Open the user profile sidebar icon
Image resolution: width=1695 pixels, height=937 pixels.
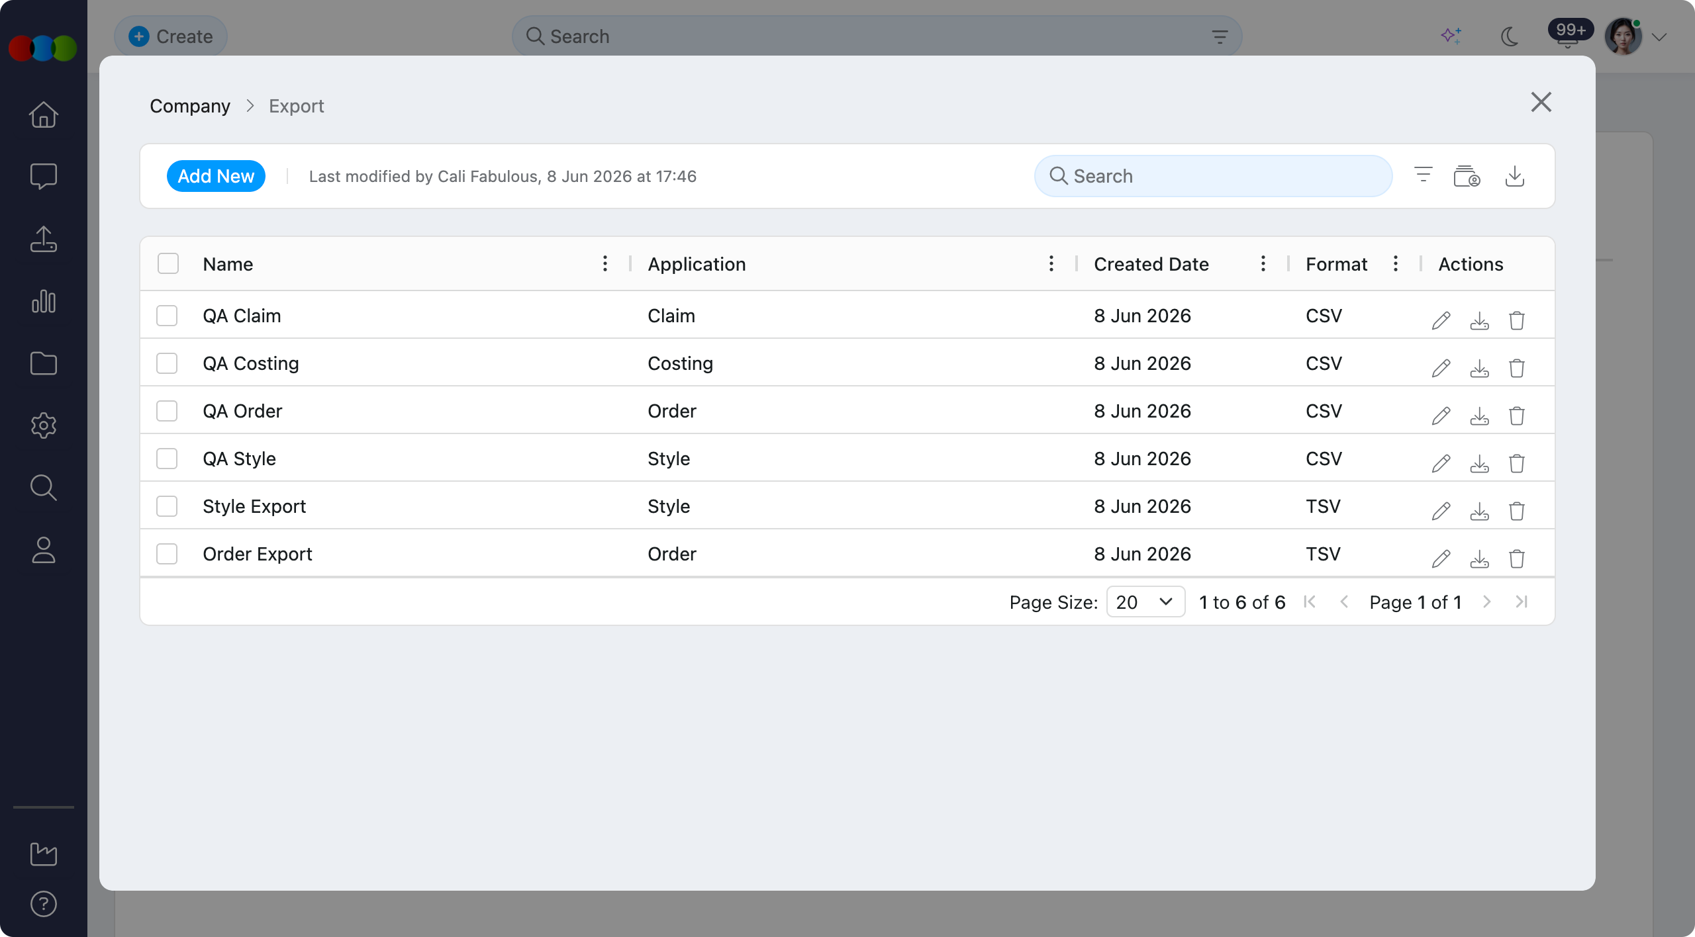[x=44, y=550]
